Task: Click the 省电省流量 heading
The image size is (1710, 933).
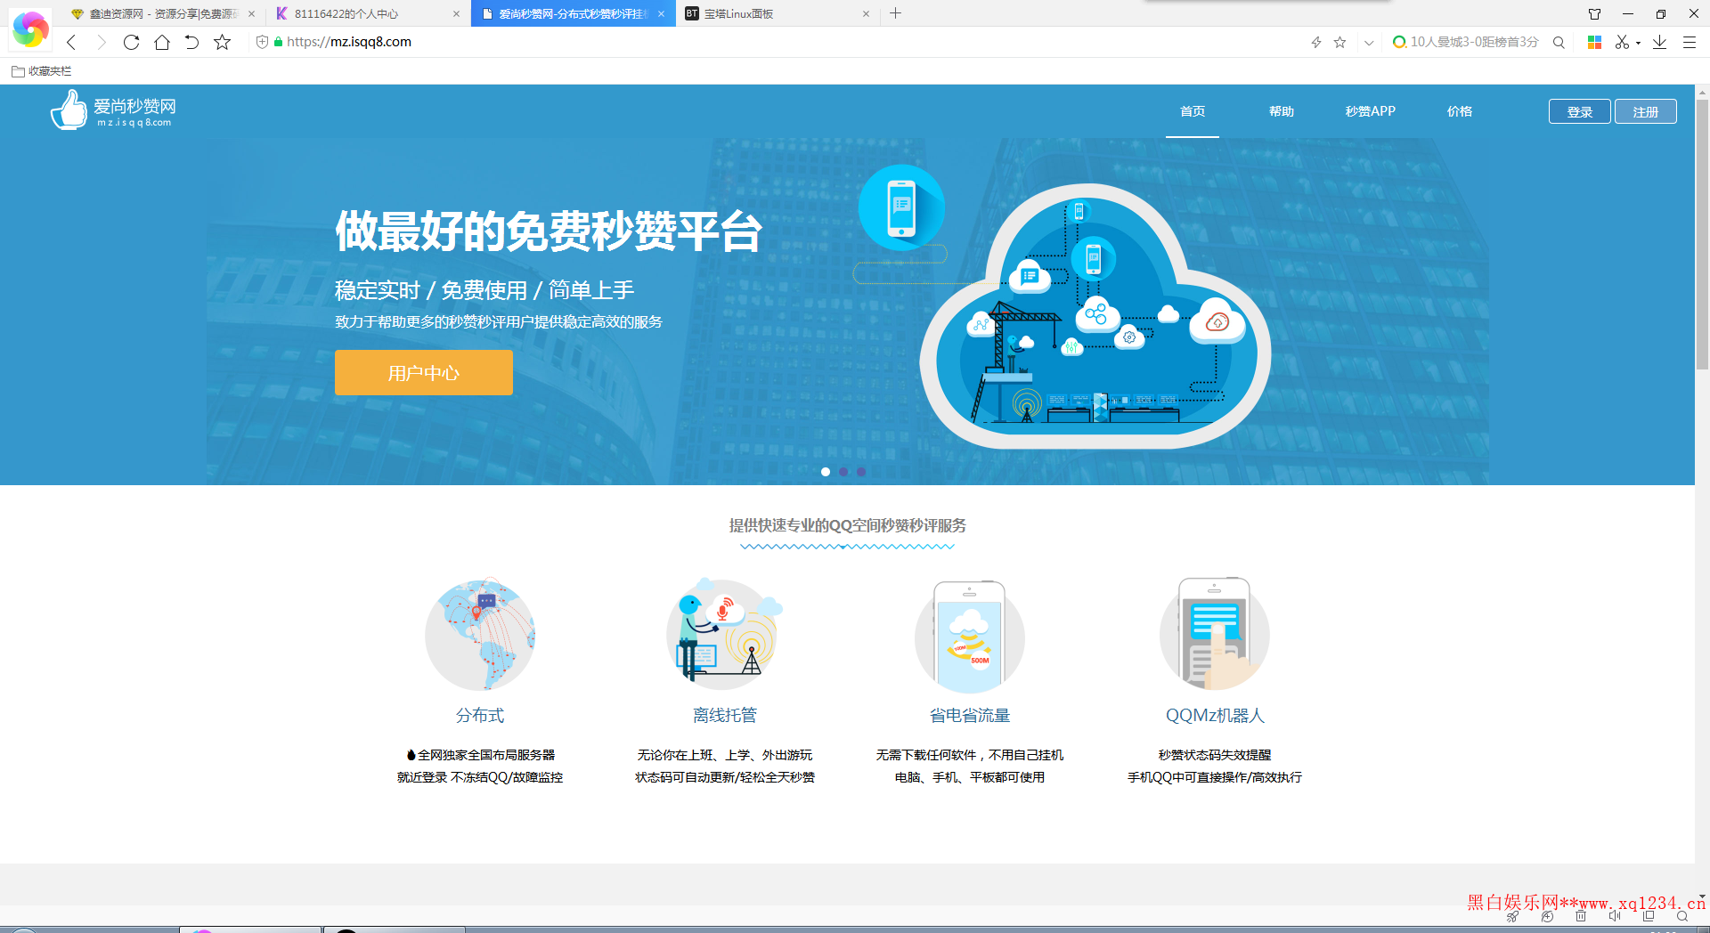Action: [970, 715]
